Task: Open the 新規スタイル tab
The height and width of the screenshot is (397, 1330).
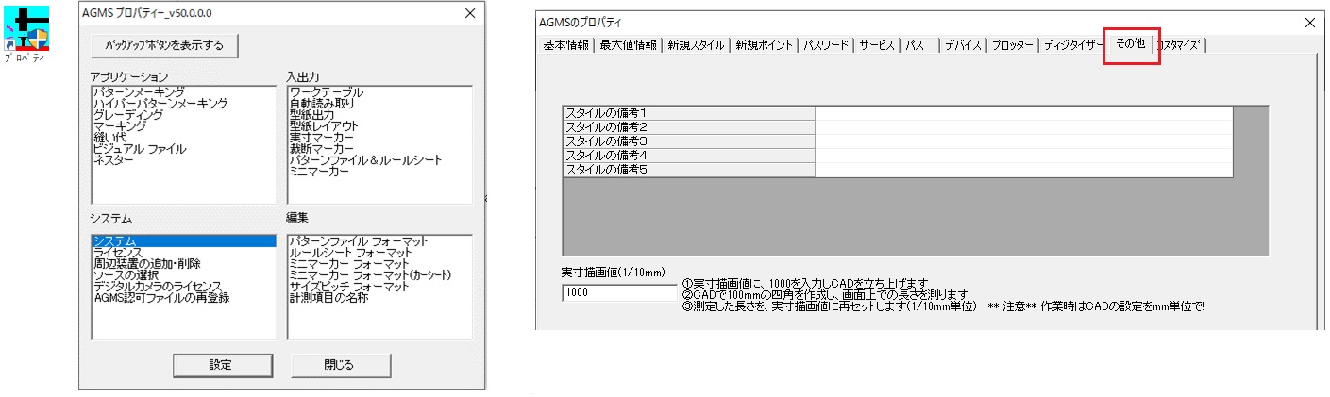Action: 696,44
